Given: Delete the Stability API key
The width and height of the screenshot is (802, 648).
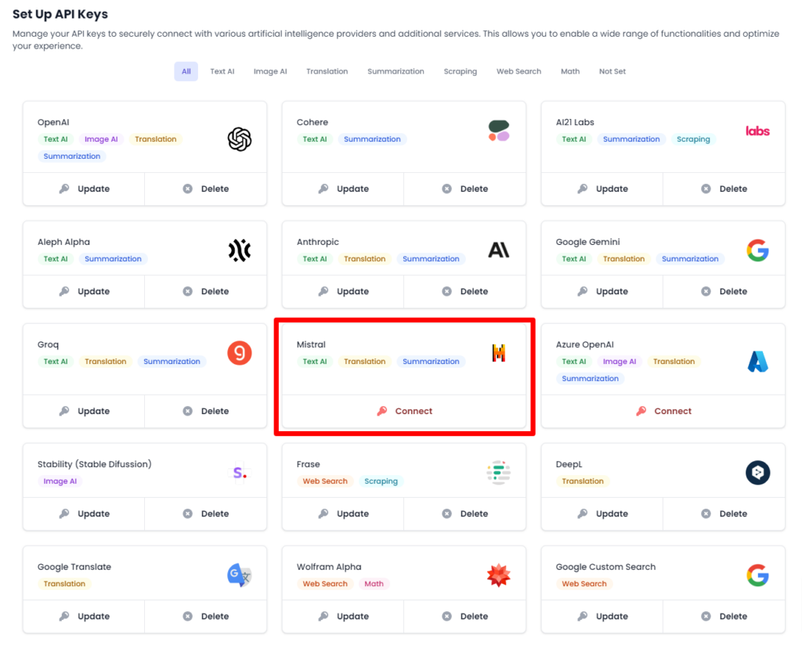Looking at the screenshot, I should click(206, 513).
